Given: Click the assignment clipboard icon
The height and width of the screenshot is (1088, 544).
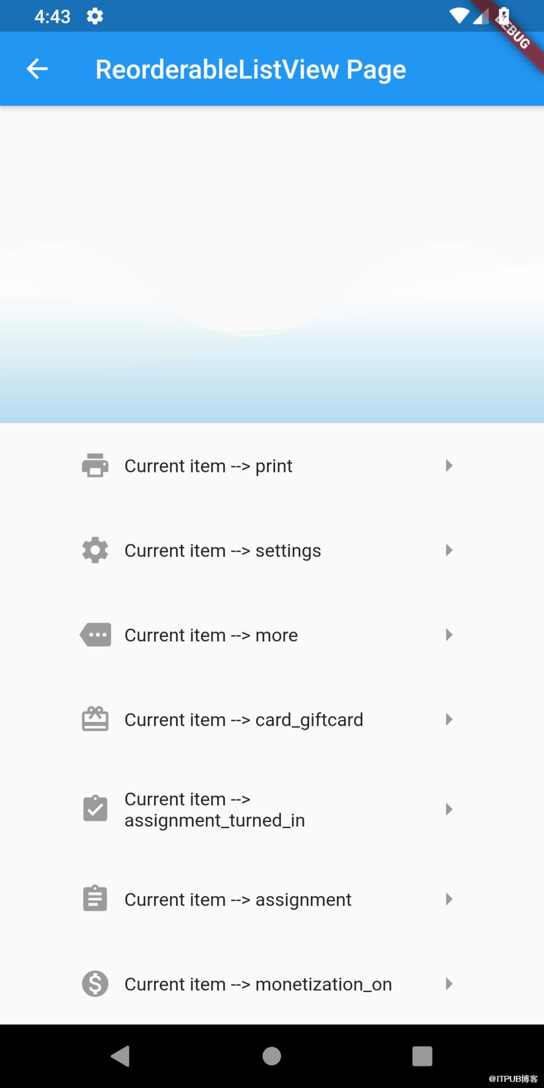Looking at the screenshot, I should point(95,899).
